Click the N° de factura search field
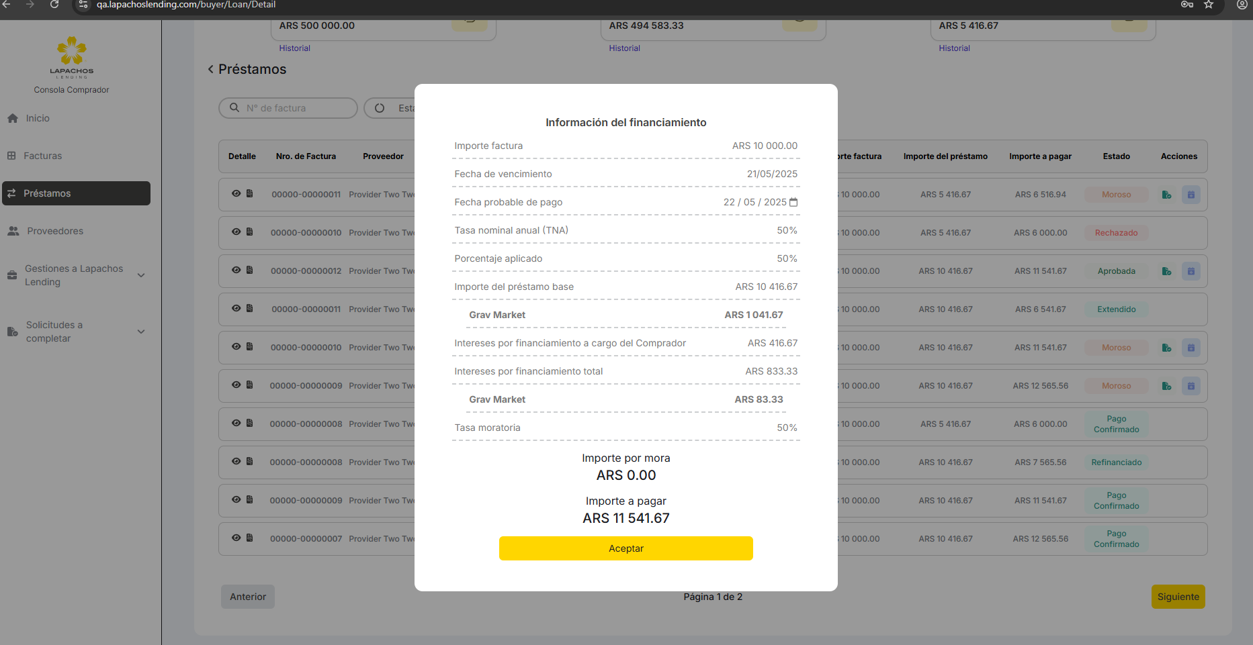This screenshot has height=645, width=1253. click(296, 108)
